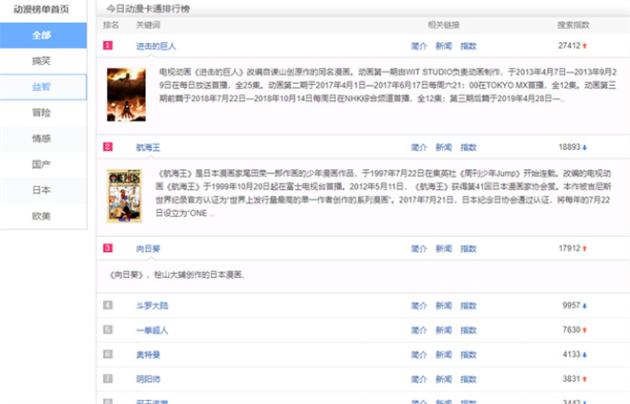The width and height of the screenshot is (630, 404).
Task: Select the 欧美 category tab
Action: pyautogui.click(x=43, y=216)
